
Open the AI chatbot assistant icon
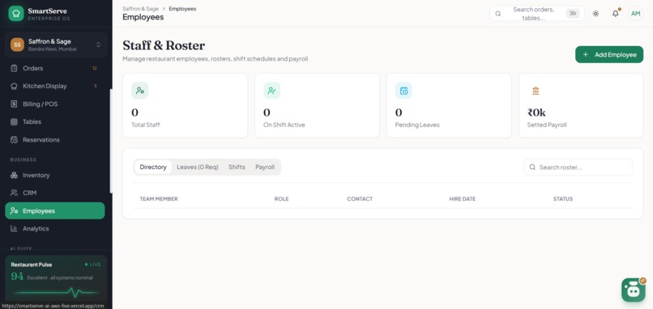coord(634,290)
